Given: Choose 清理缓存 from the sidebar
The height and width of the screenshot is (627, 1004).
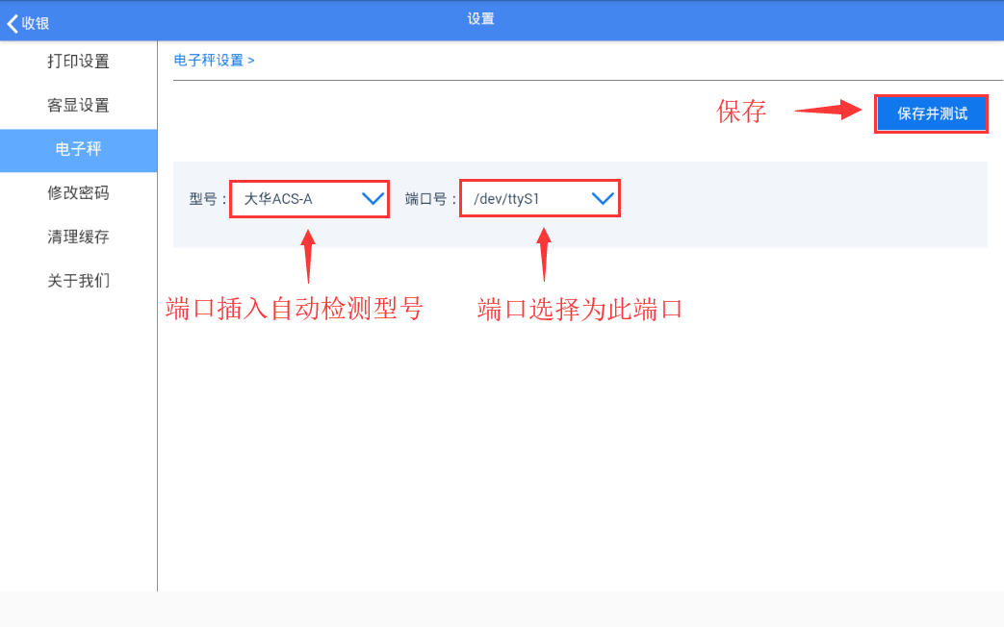Looking at the screenshot, I should click(78, 238).
